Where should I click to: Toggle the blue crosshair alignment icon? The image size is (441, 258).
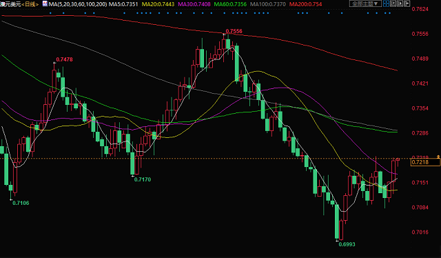[386, 3]
